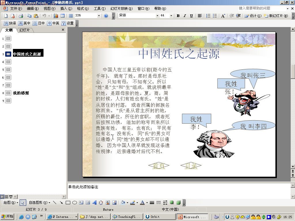
Task: Toggle Italic formatting
Action: [x=185, y=16]
